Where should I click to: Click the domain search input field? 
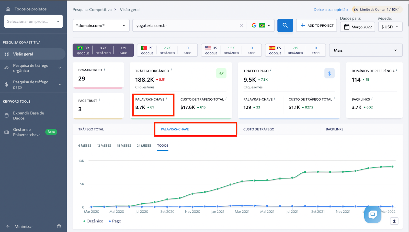coord(187,25)
